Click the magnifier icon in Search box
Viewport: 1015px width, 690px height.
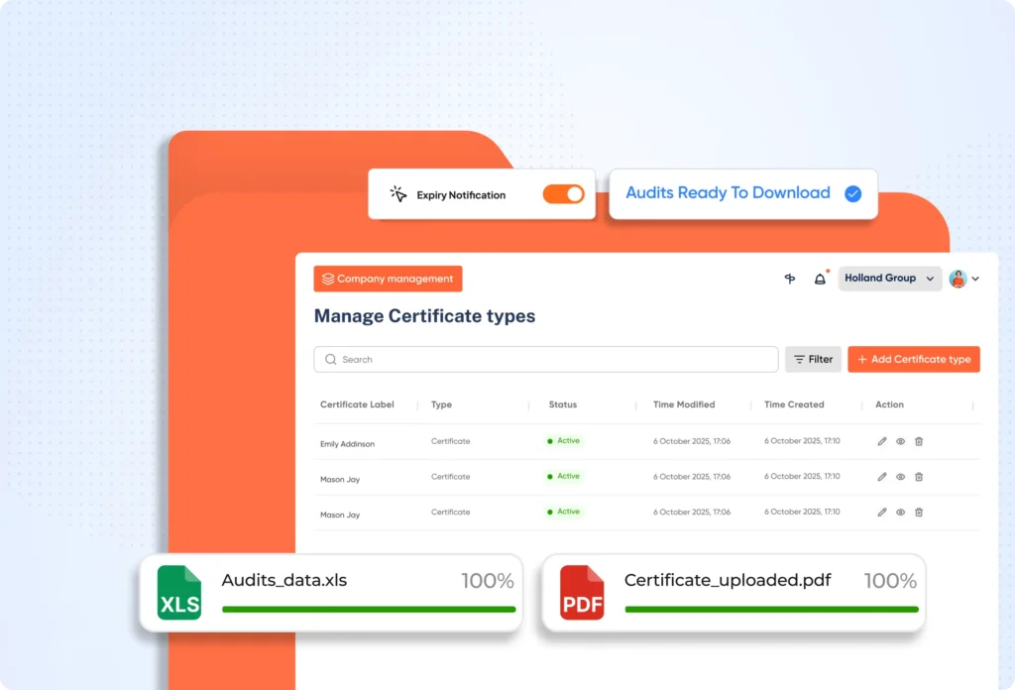[x=331, y=359]
